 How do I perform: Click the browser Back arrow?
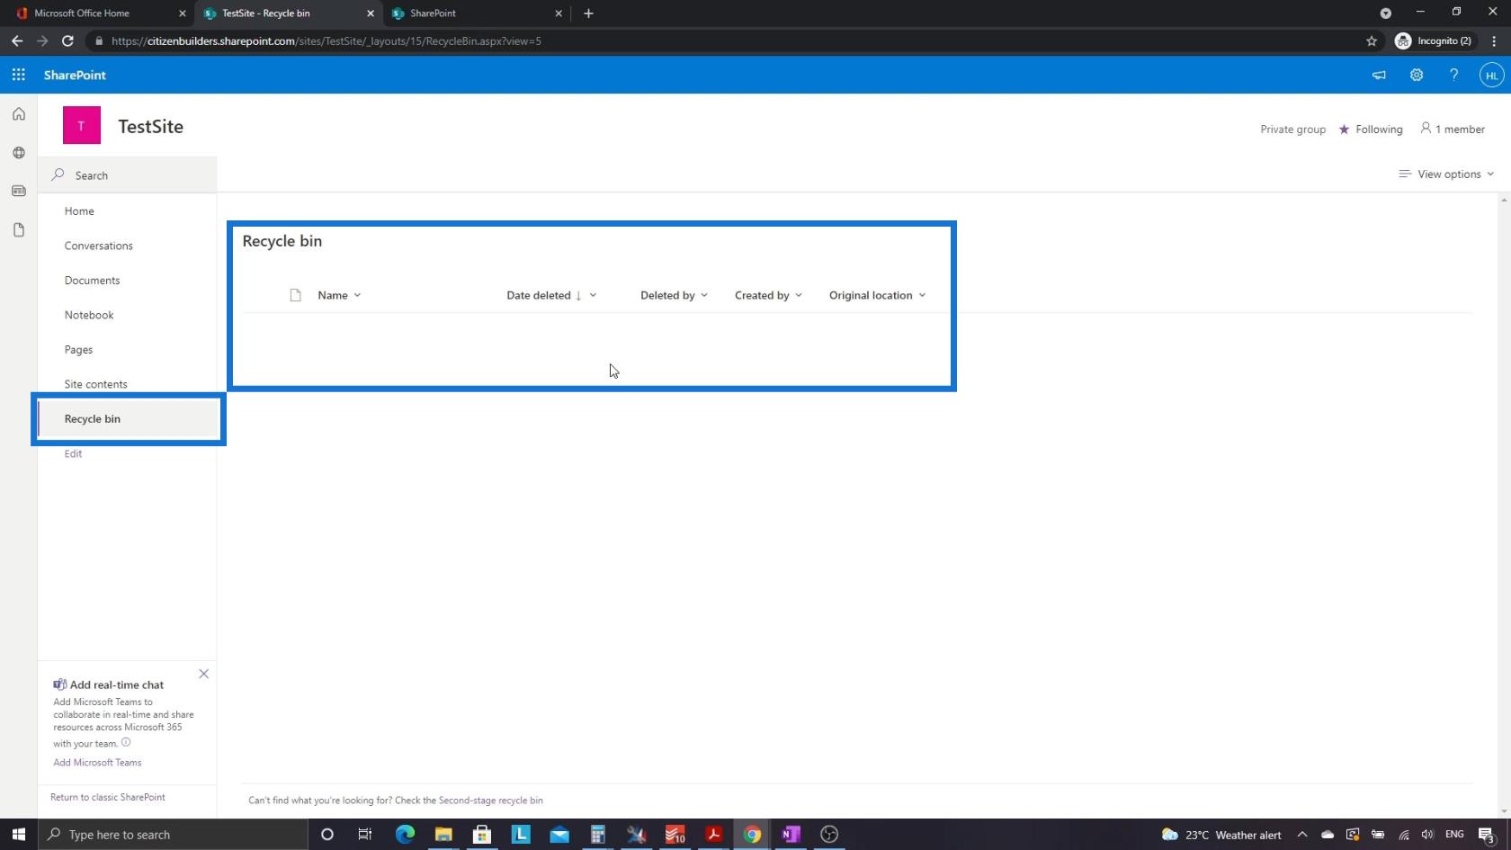(17, 40)
